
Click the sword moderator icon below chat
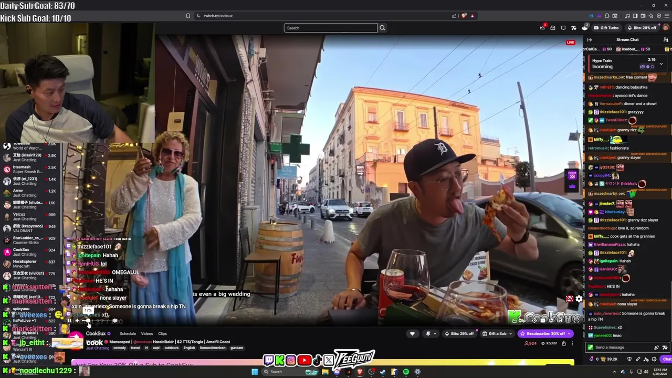click(638, 359)
